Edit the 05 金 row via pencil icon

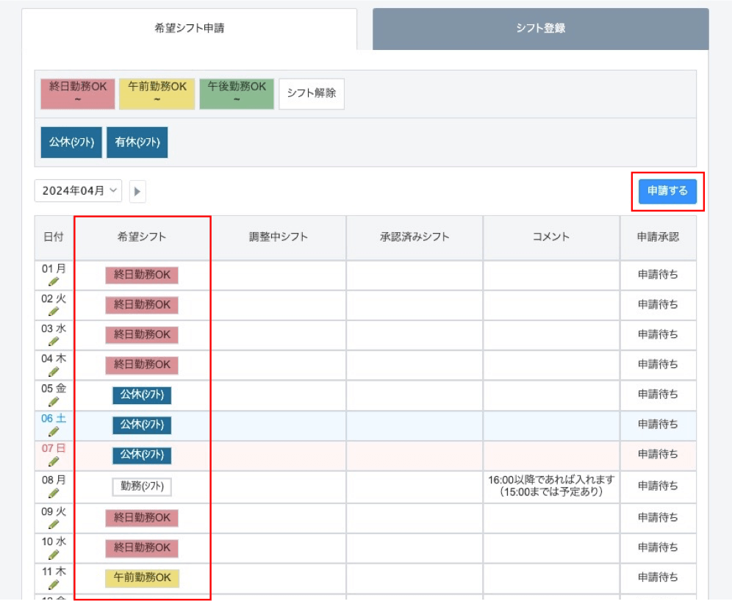[53, 402]
